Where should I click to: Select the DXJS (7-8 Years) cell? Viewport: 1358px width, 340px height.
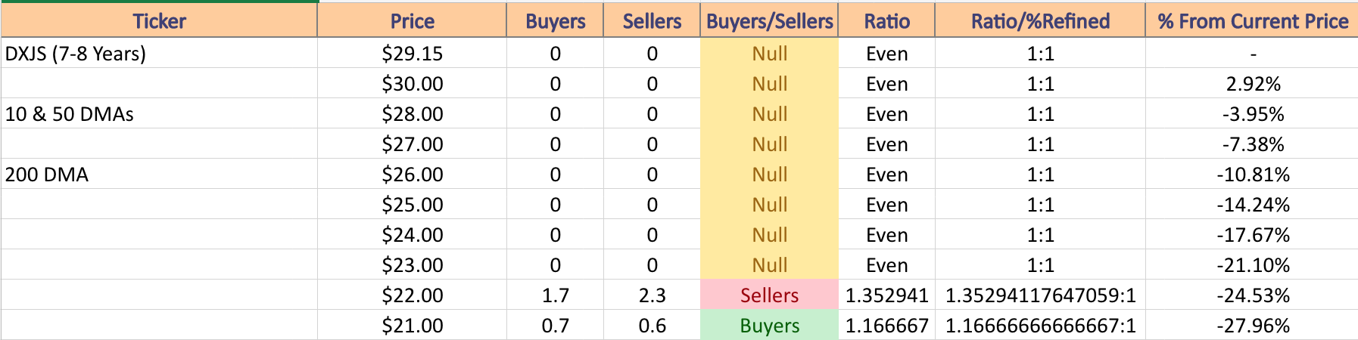(159, 53)
